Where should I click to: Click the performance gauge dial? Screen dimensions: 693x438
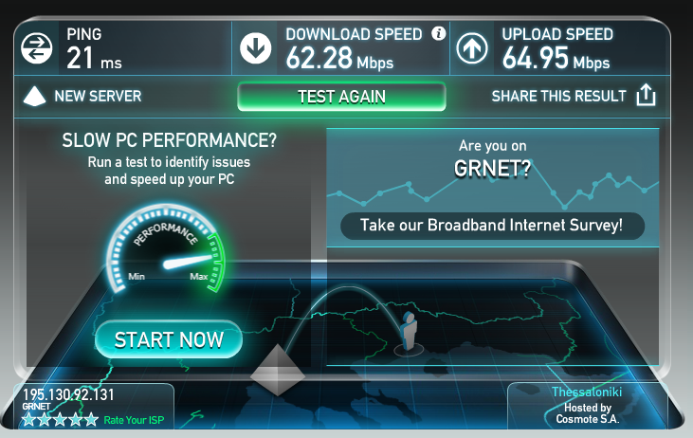point(166,248)
